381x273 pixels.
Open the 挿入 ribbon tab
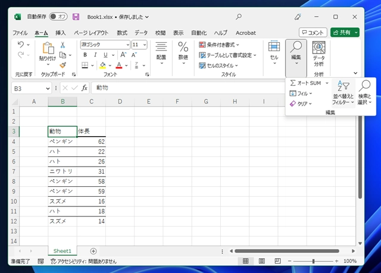(x=60, y=33)
